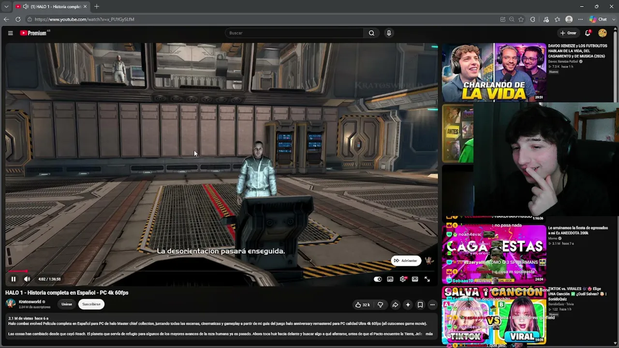The image size is (619, 348).
Task: Mute the video volume speaker
Action: (x=27, y=279)
